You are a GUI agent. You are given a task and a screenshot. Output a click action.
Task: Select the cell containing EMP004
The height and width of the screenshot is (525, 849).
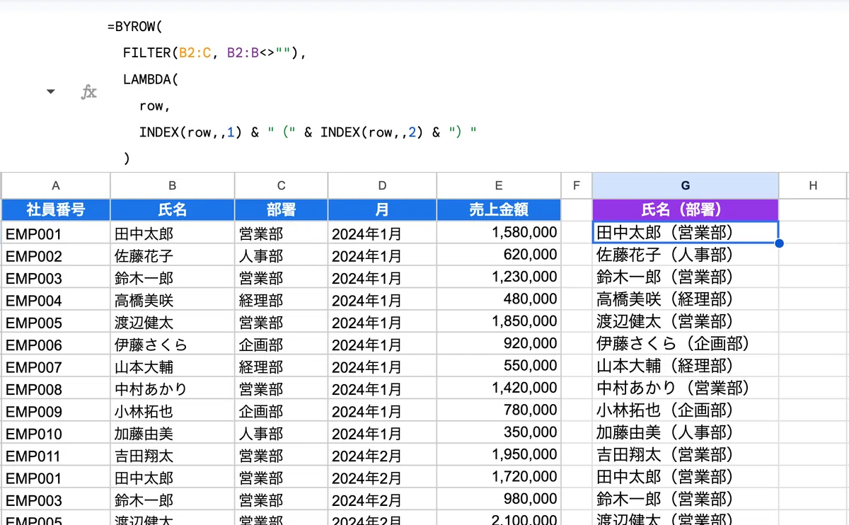56,300
